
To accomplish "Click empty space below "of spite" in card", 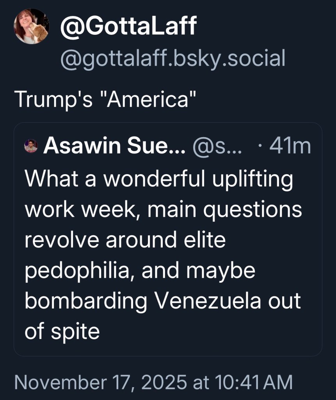I will pos(168,348).
